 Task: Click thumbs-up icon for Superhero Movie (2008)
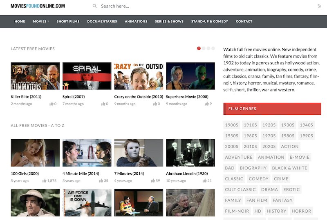[207, 104]
